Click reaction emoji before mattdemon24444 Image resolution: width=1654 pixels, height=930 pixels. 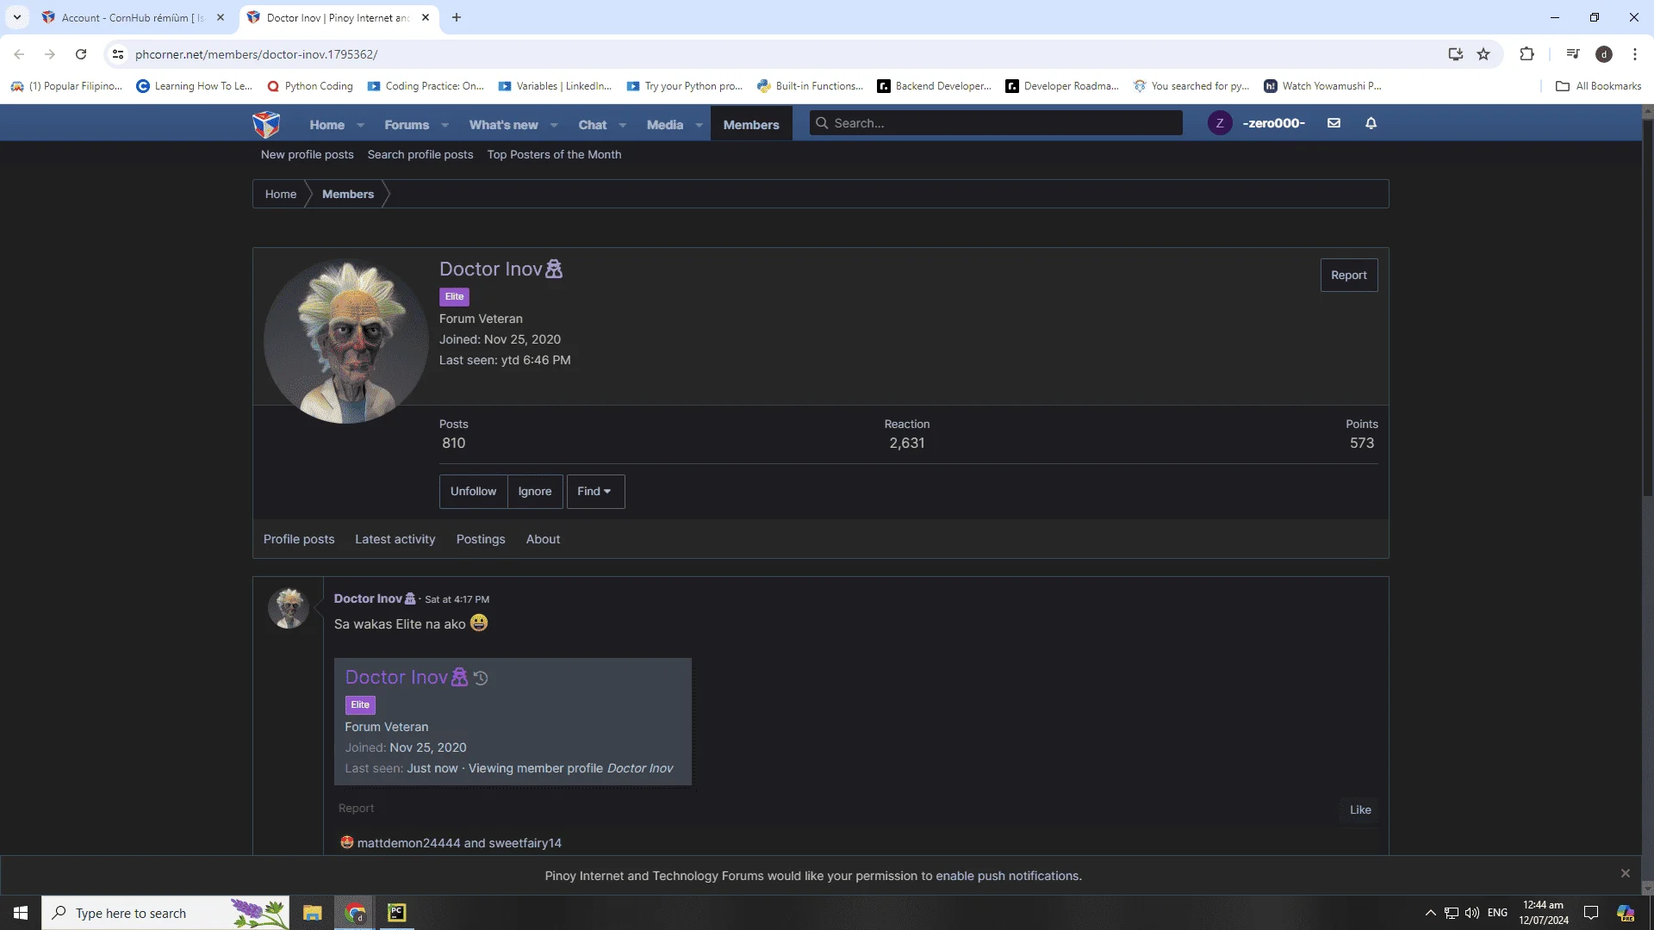pyautogui.click(x=346, y=842)
